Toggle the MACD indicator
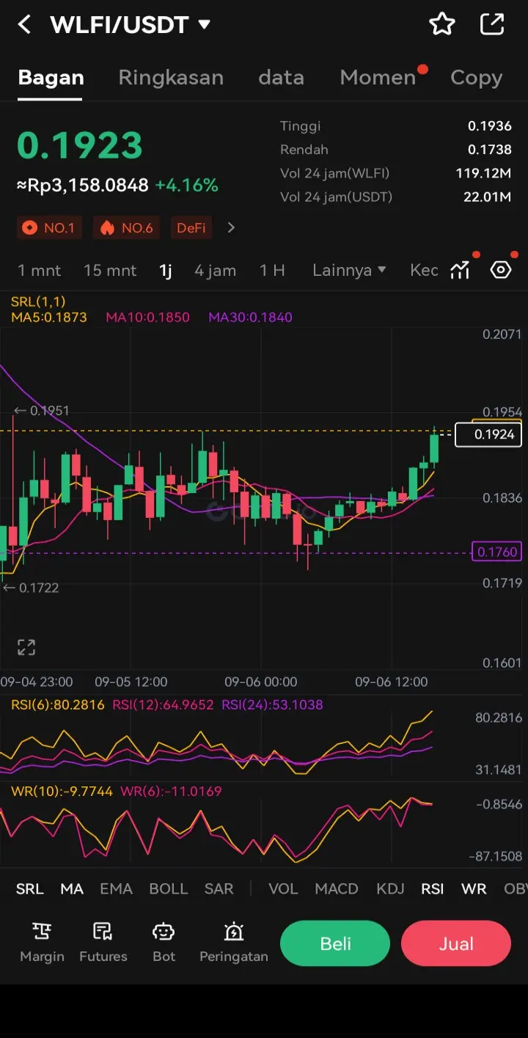Screen dimensions: 528x1038 coord(337,888)
